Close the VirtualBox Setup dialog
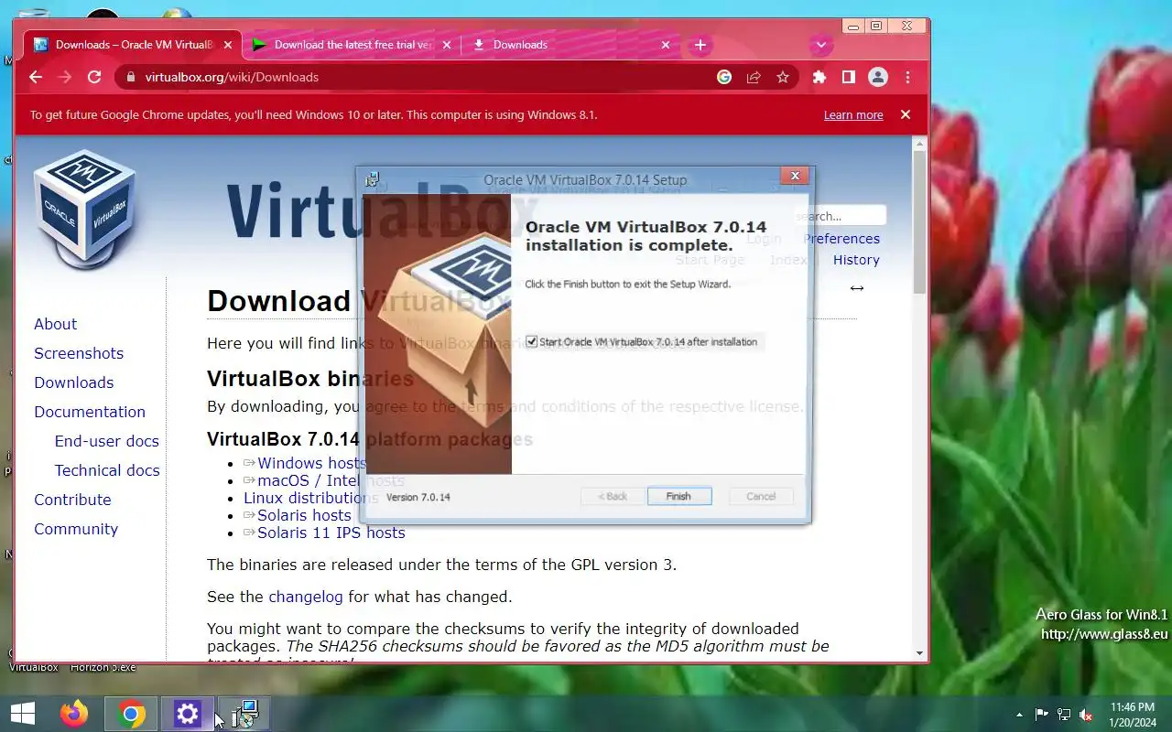 pos(795,176)
